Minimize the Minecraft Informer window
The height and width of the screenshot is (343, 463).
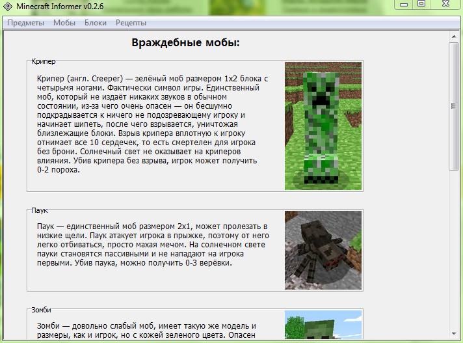(404, 5)
